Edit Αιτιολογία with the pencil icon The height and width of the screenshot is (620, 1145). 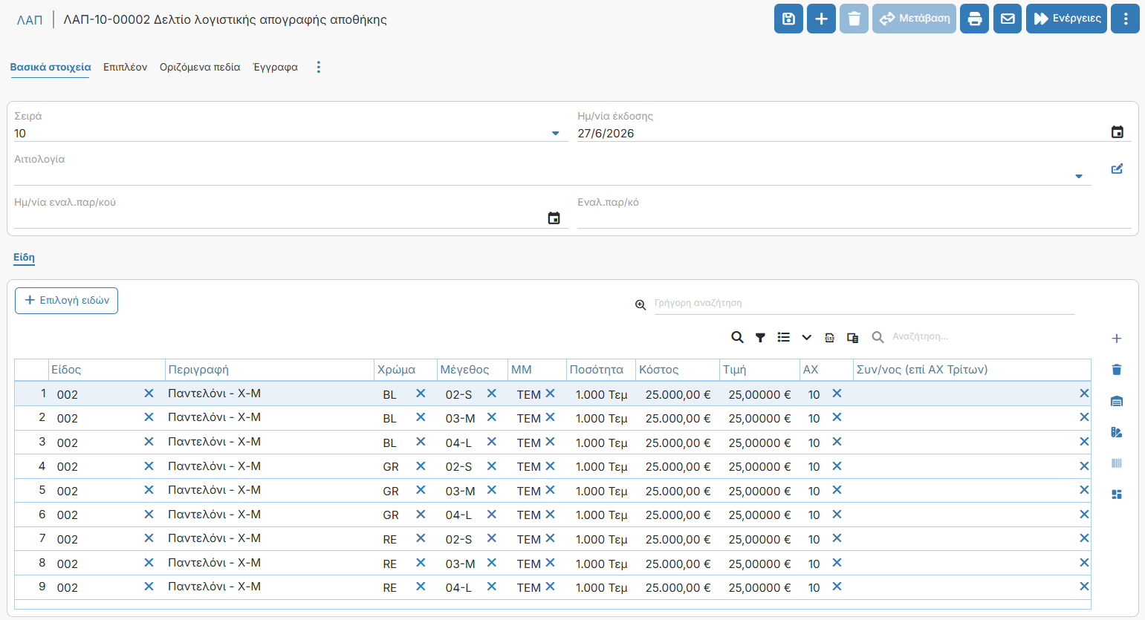(1117, 169)
